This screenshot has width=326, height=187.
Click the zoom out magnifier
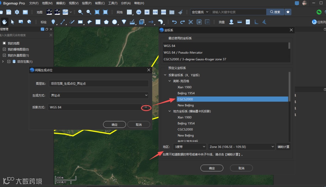click(x=89, y=12)
